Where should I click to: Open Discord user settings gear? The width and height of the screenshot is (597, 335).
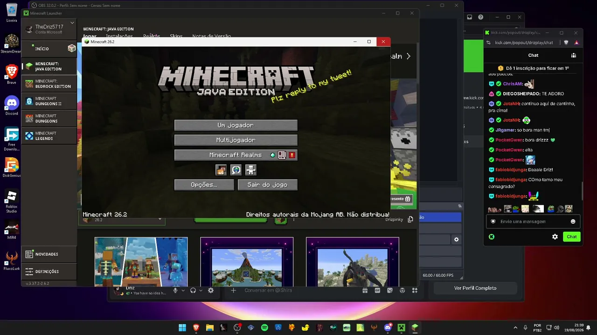pos(211,290)
